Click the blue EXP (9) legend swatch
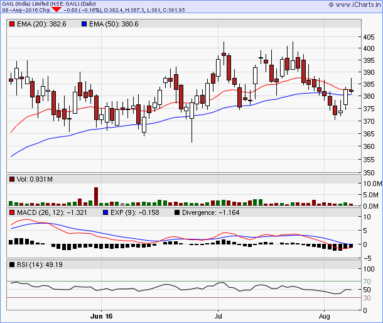The height and width of the screenshot is (323, 383). click(105, 212)
